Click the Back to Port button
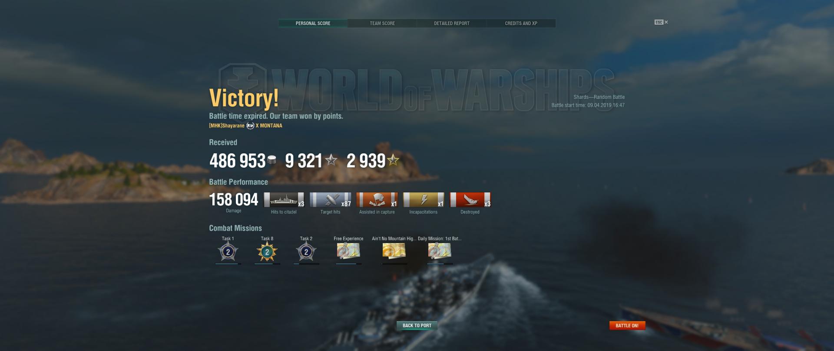Image resolution: width=834 pixels, height=351 pixels. click(417, 325)
